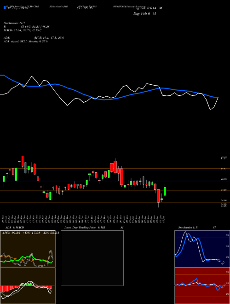Click the MACD histogram chart panel
The width and height of the screenshot is (230, 304).
pyautogui.click(x=28, y=286)
